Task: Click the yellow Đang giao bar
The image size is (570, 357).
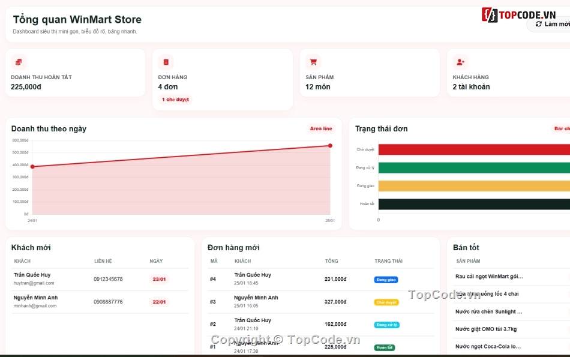Action: click(x=474, y=186)
